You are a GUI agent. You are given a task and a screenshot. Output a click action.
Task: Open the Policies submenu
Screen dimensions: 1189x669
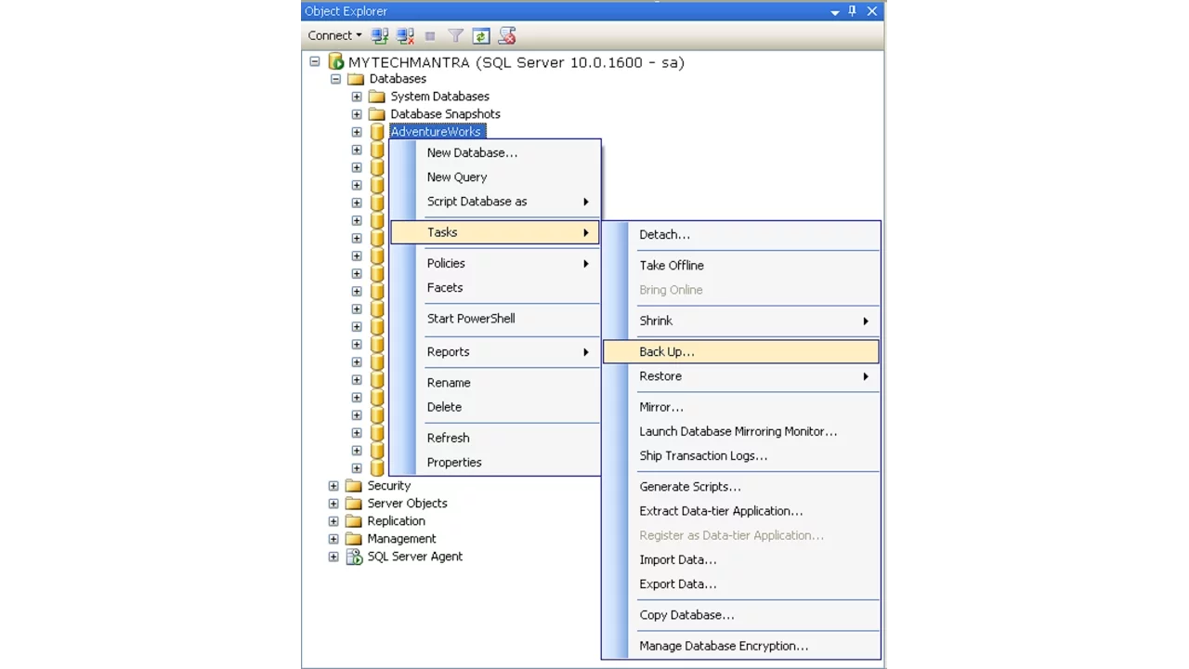pos(495,263)
